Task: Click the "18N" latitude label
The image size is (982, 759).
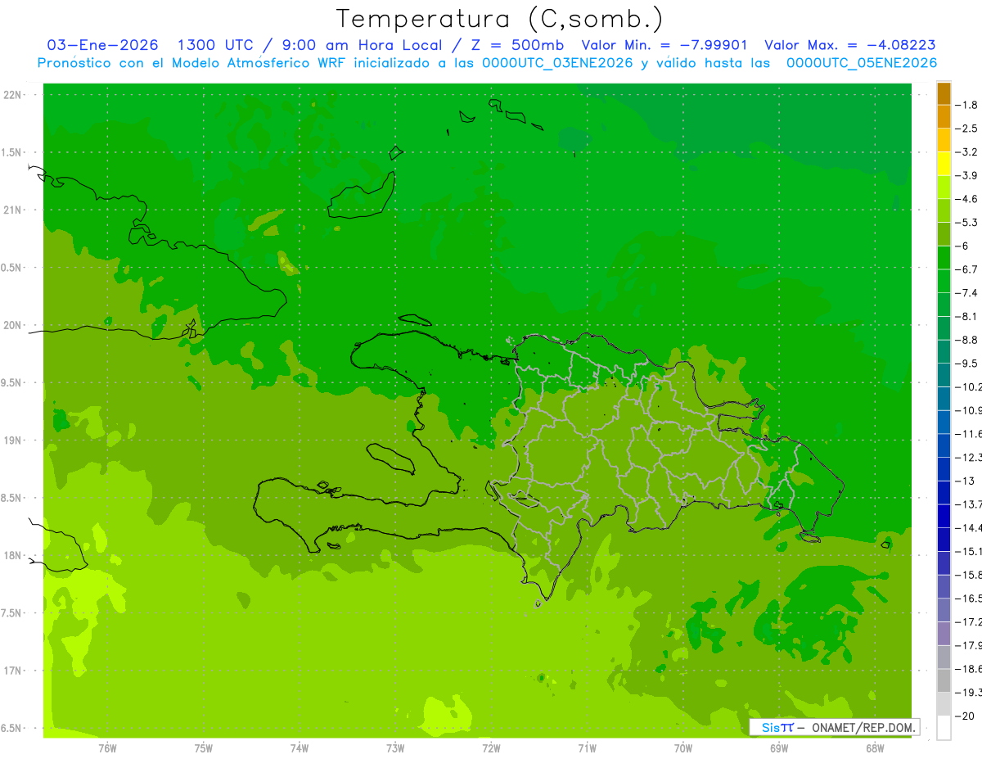Action: tap(12, 556)
